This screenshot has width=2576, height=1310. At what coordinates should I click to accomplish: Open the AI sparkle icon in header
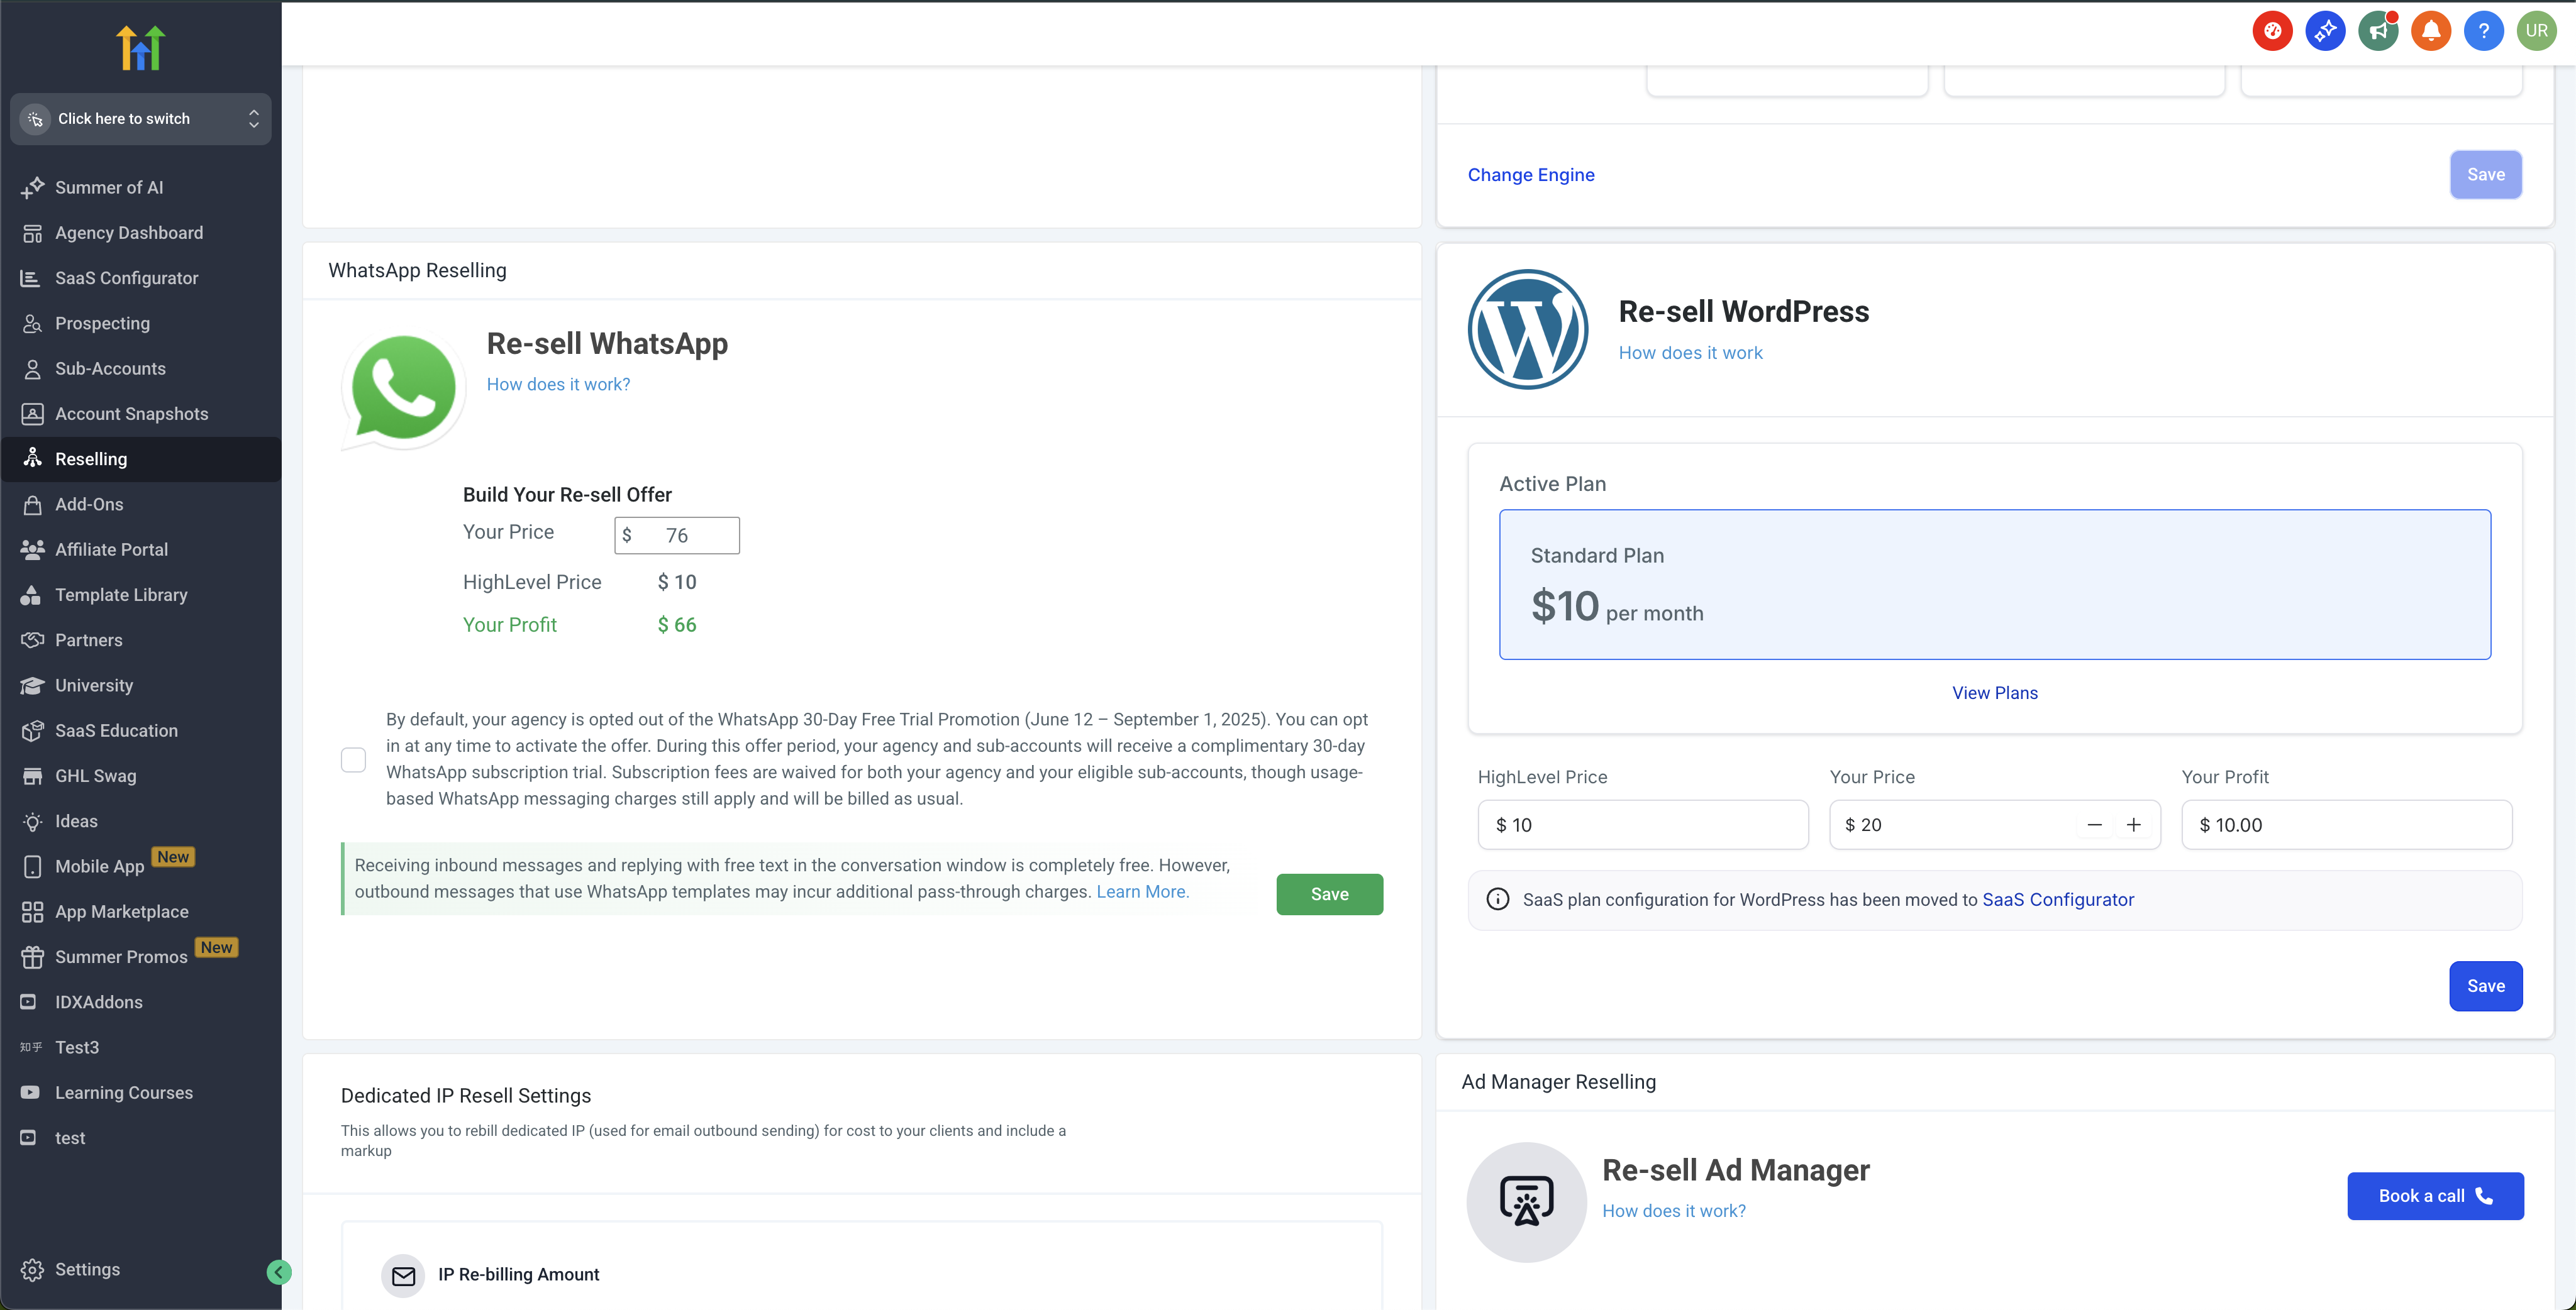click(x=2325, y=31)
